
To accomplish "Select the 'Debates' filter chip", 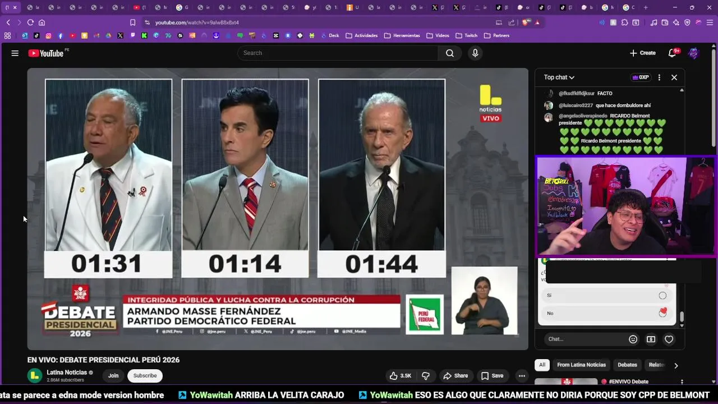I will (627, 365).
